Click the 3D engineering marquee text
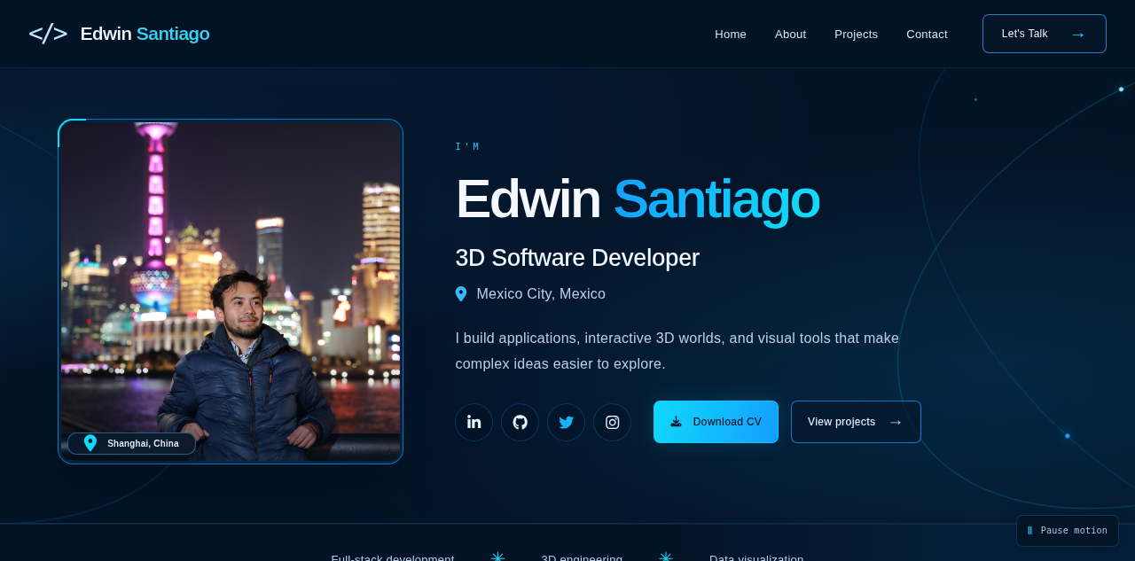This screenshot has width=1135, height=561. pyautogui.click(x=582, y=558)
